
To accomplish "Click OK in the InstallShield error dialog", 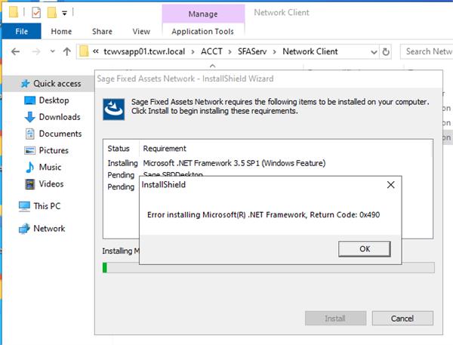I will click(365, 249).
